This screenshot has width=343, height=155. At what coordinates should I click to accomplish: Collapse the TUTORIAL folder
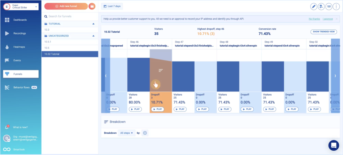pyautogui.click(x=93, y=24)
